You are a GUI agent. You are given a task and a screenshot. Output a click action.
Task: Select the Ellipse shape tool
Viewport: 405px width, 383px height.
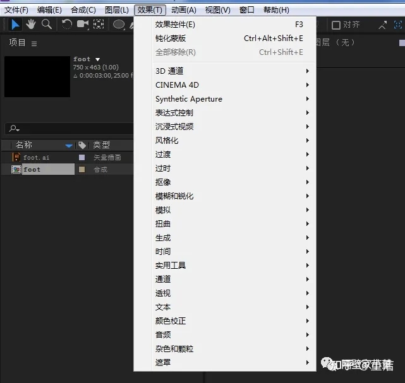pos(119,25)
